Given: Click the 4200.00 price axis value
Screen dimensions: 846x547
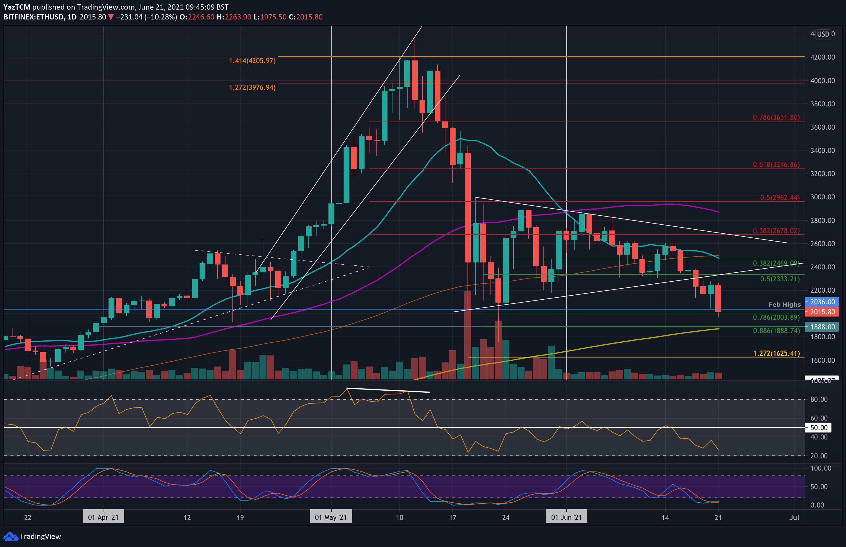Looking at the screenshot, I should pos(822,57).
